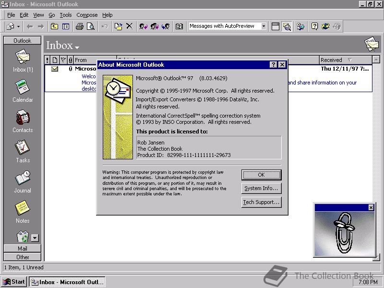Click the Print Preview toolbar icon

pos(91,26)
